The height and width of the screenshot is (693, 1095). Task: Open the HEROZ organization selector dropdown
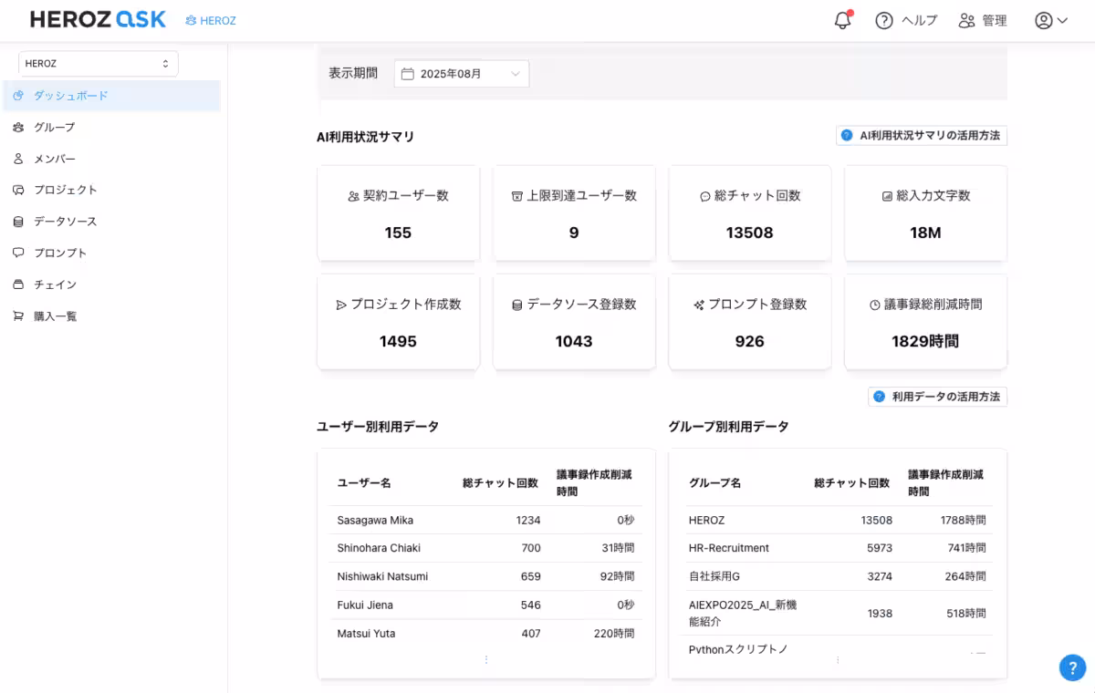[99, 64]
